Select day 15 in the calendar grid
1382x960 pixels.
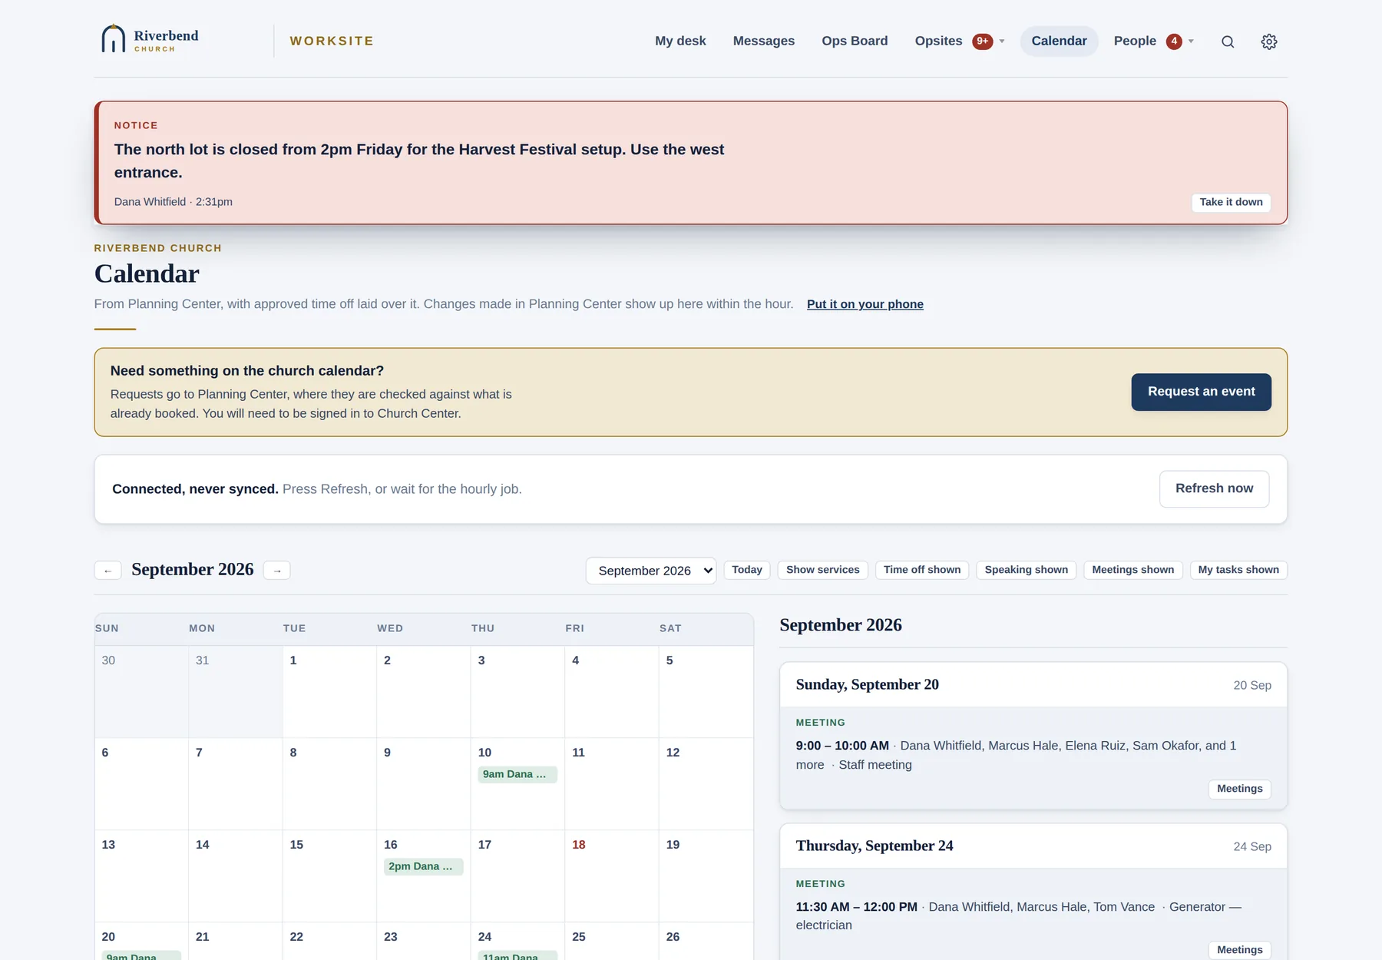pyautogui.click(x=329, y=876)
